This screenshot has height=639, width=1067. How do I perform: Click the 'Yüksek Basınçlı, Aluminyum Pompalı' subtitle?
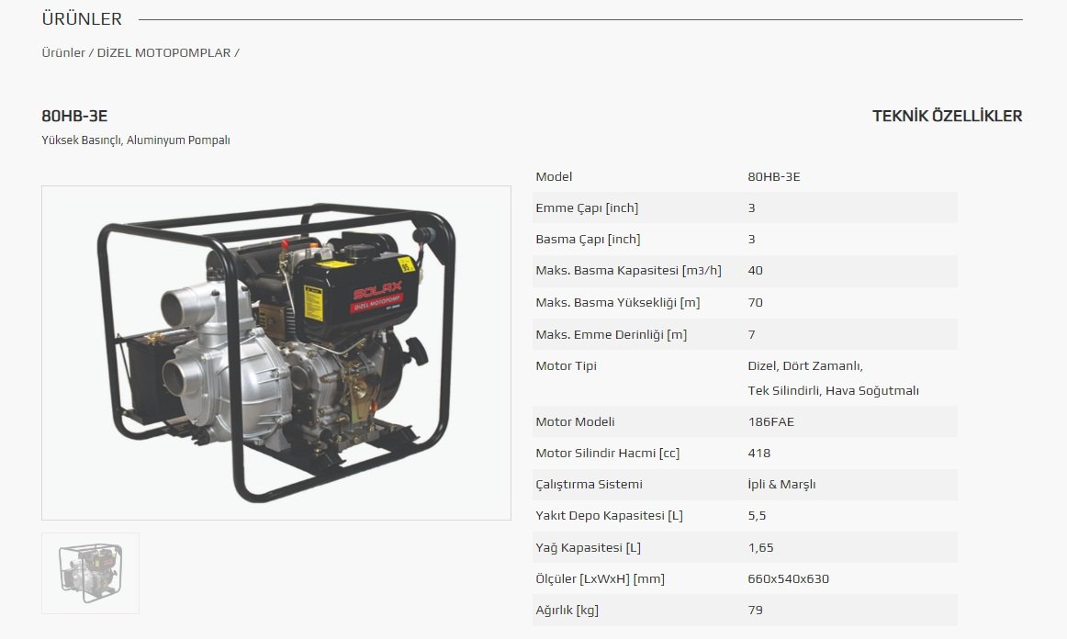(x=136, y=140)
